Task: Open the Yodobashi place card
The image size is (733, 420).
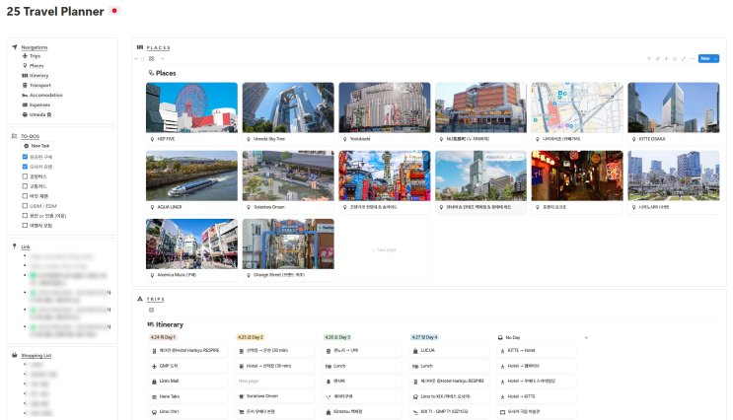Action: [x=385, y=113]
